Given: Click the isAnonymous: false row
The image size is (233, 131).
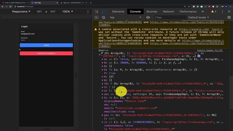Looking at the screenshot, I should (x=118, y=126).
